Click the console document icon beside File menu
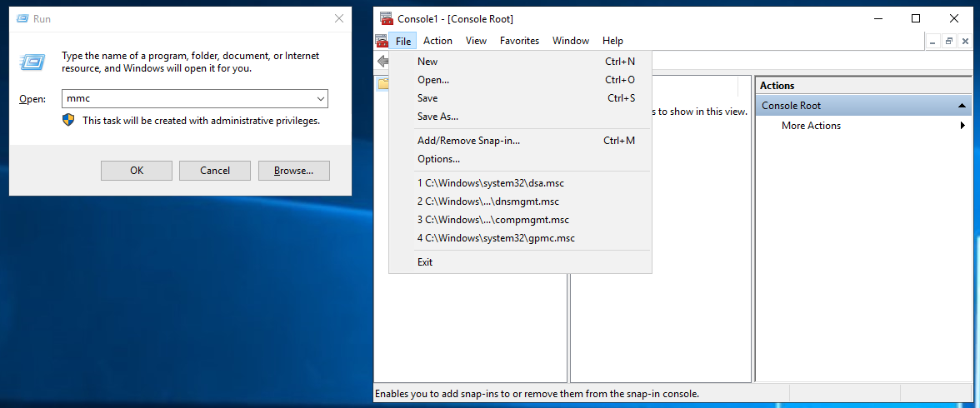The height and width of the screenshot is (408, 980). pyautogui.click(x=382, y=41)
